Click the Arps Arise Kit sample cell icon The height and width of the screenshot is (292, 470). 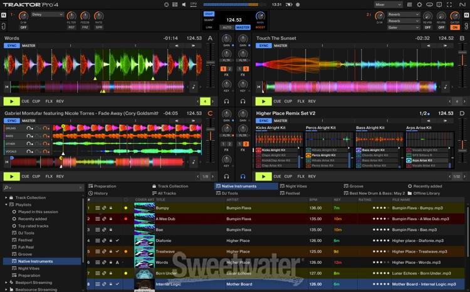(409, 160)
